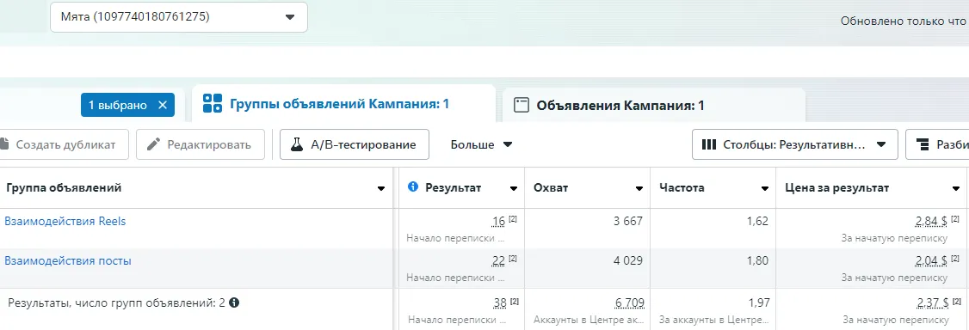Expand the Больше menu
This screenshot has height=330, width=969.
tap(481, 145)
